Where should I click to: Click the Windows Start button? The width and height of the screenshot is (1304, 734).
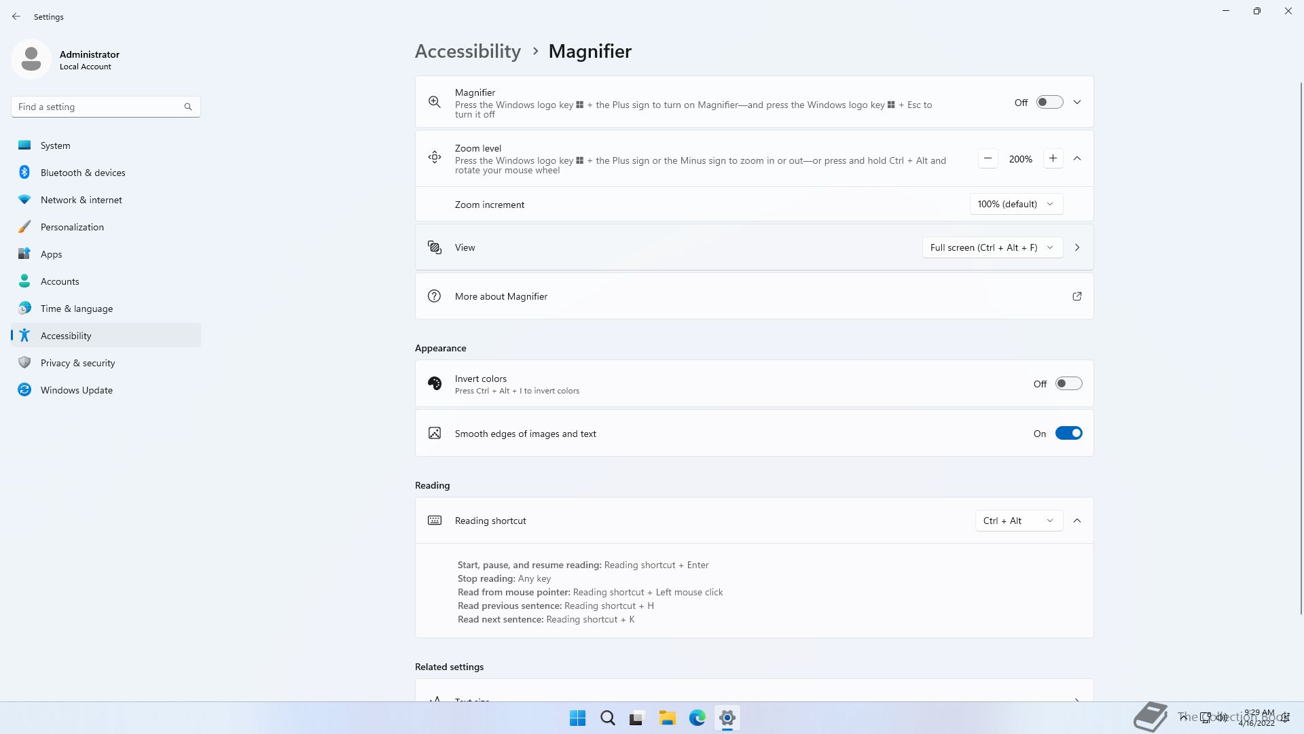(x=577, y=718)
